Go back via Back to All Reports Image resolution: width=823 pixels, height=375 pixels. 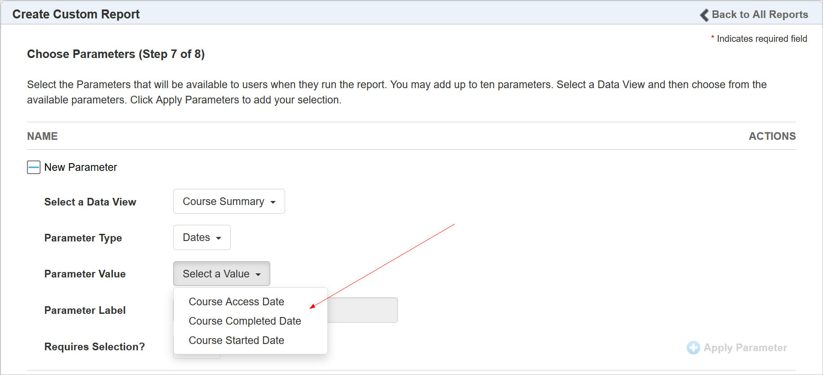760,14
